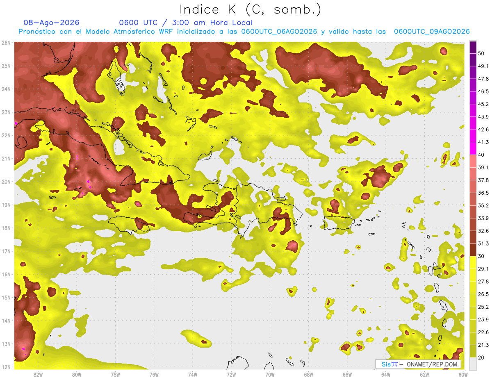The width and height of the screenshot is (492, 380).
Task: Select the "15N" latitude label
Action: click(6, 298)
